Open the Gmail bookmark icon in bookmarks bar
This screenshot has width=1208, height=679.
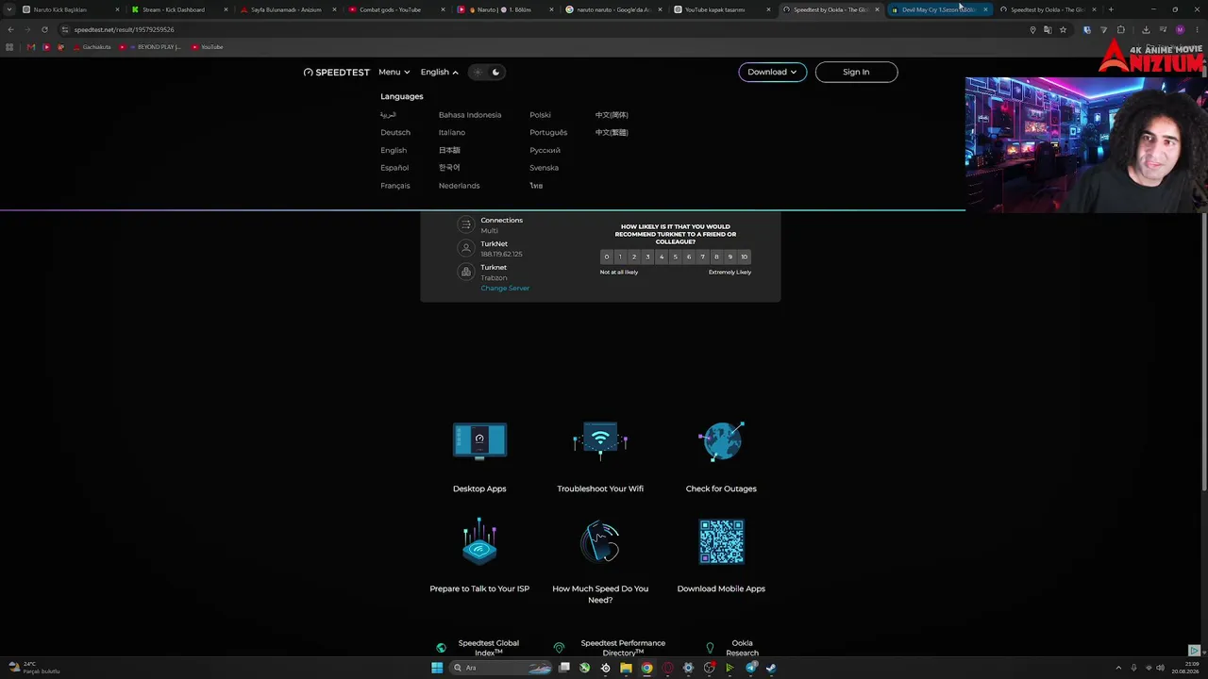click(31, 47)
